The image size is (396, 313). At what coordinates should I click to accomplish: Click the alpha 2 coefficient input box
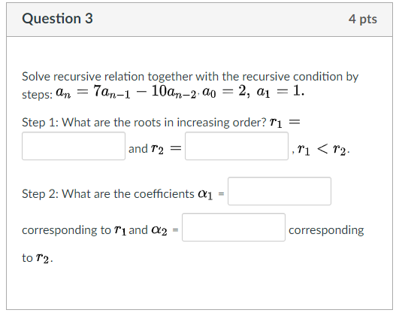[234, 227]
